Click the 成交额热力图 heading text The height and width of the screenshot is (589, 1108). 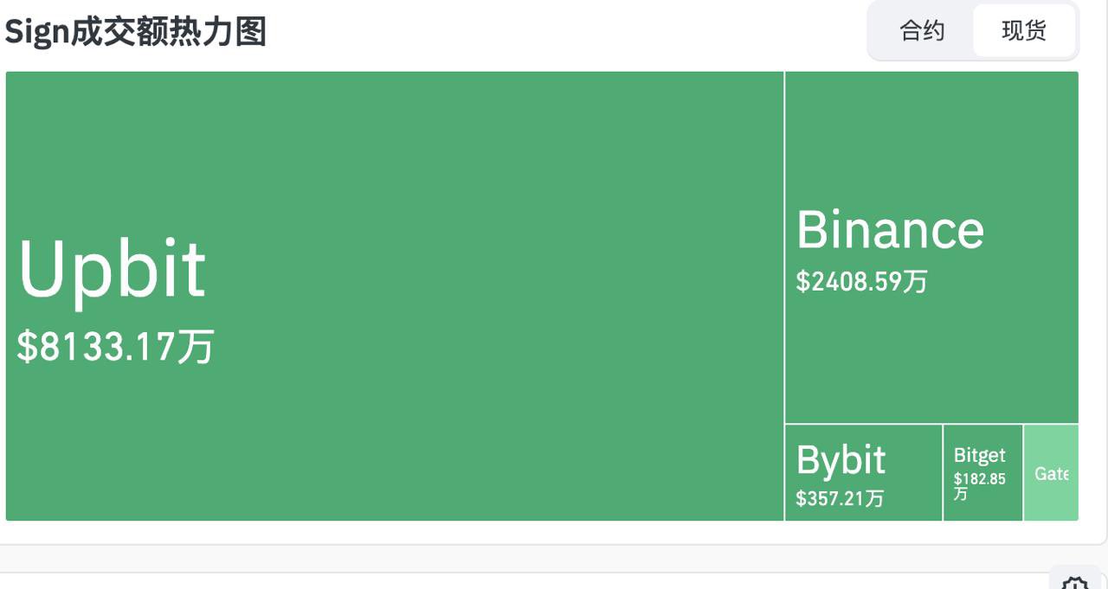pos(167,32)
